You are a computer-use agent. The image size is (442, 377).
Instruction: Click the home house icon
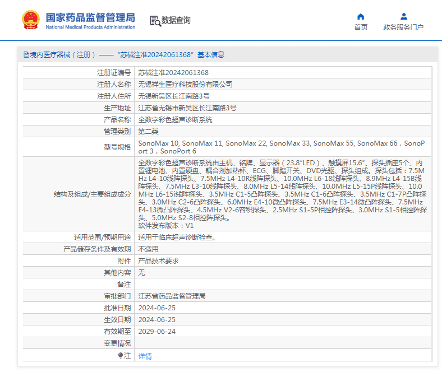[361, 16]
